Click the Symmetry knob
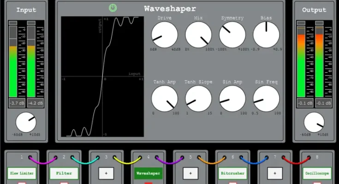 point(232,35)
